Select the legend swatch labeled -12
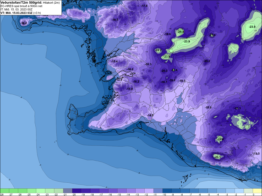Screen dimensions: 262x196 [149, 191]
